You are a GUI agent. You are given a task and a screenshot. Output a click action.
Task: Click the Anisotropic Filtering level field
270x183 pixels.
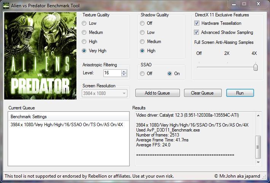coord(112,73)
